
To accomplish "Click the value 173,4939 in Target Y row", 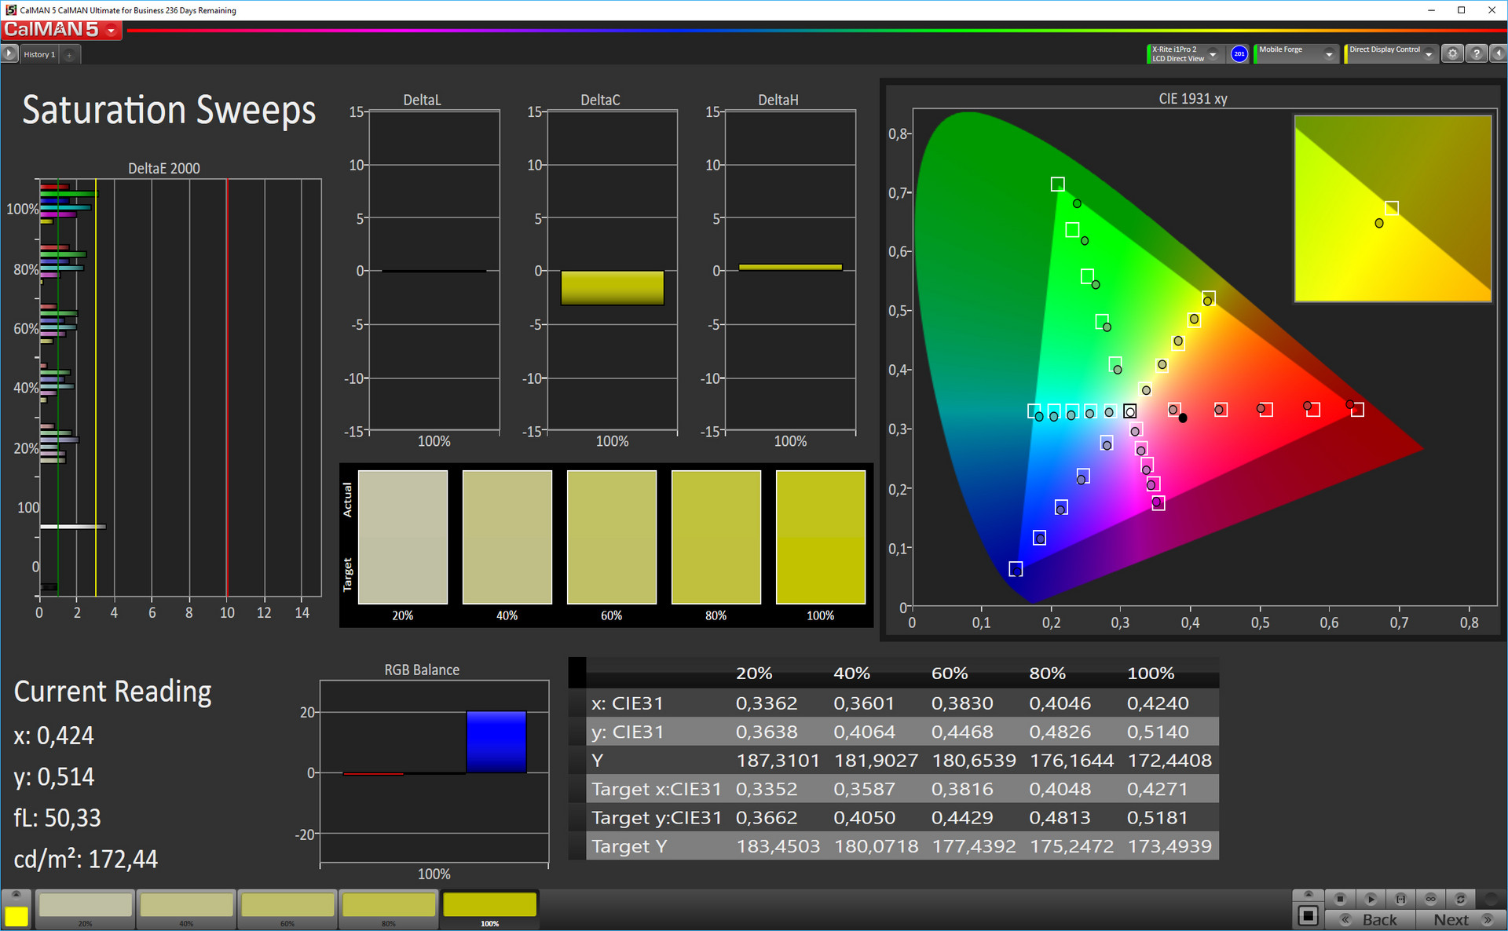I will [x=1169, y=846].
